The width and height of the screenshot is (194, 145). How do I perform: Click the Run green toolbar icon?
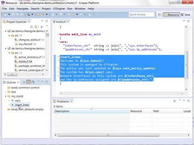pyautogui.click(x=28, y=14)
